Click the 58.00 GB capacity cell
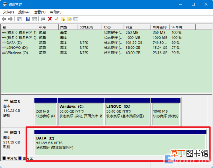213x168 pixels. tap(133, 48)
